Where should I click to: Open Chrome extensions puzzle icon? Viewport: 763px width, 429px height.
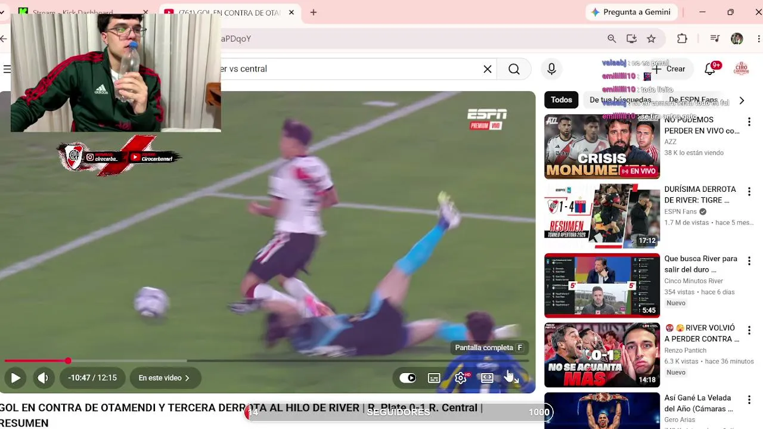point(683,39)
